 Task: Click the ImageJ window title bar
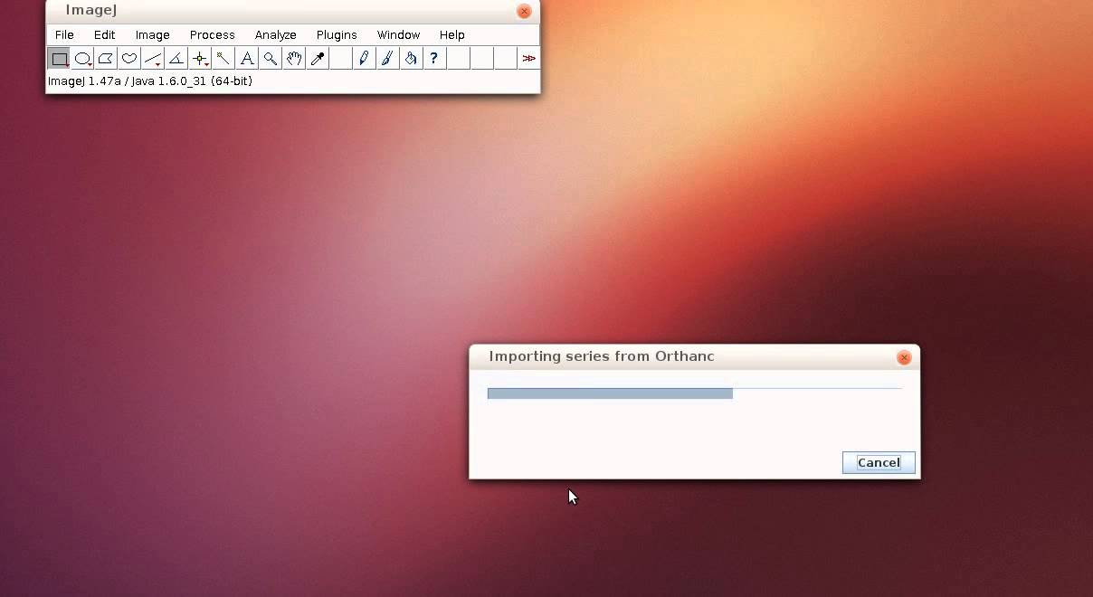click(292, 11)
